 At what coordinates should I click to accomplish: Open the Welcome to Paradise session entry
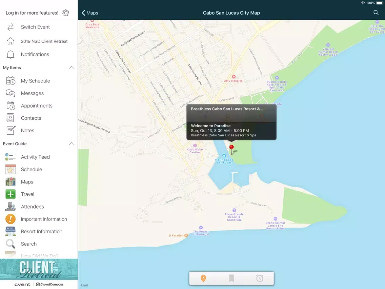click(x=231, y=131)
